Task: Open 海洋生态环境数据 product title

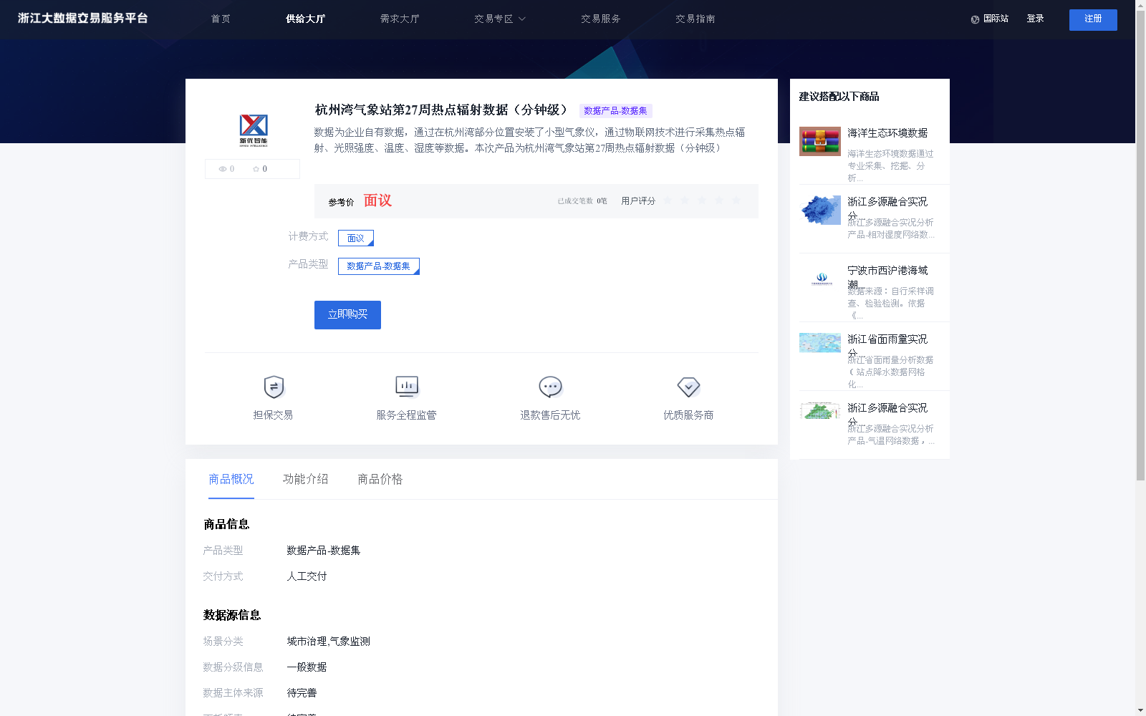Action: 887,133
